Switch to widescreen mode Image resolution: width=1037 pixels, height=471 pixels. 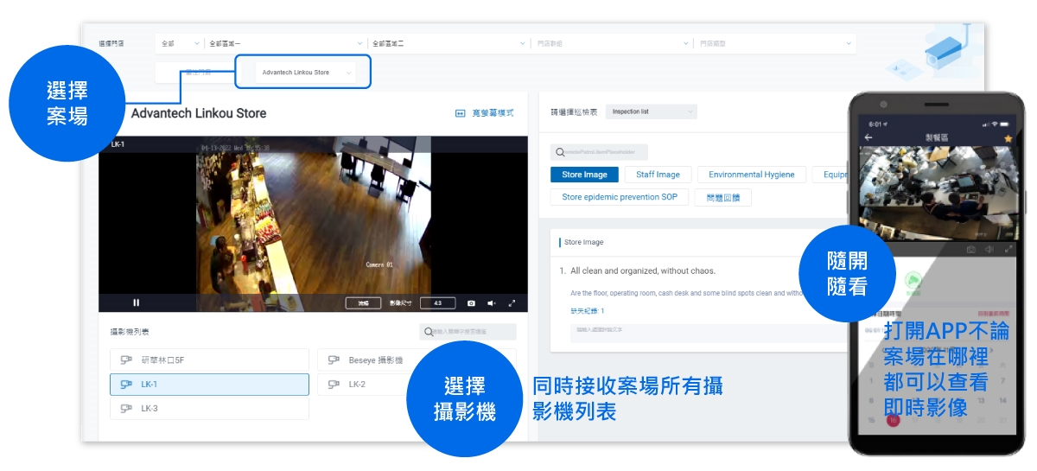click(x=484, y=113)
